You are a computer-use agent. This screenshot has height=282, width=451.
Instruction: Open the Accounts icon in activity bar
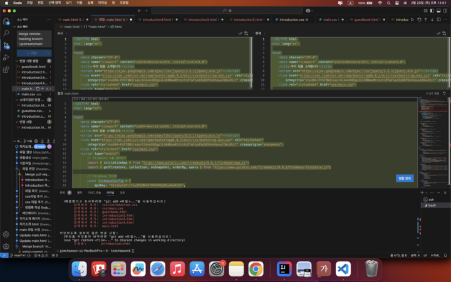coord(6,234)
